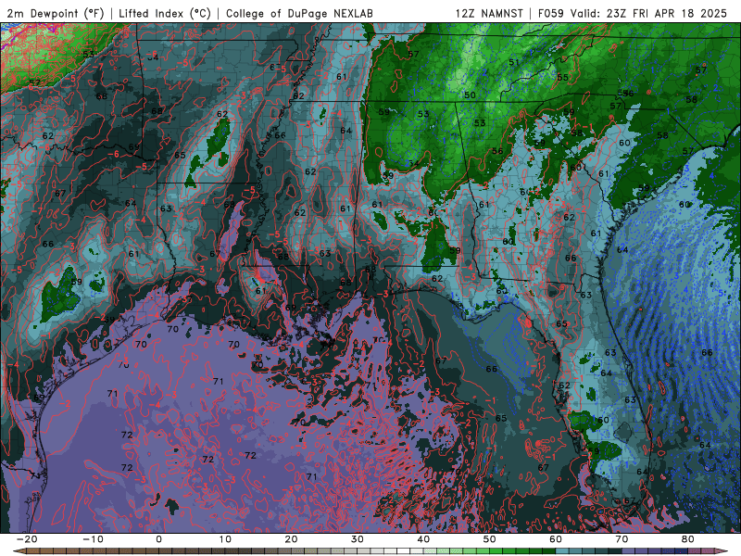Screen dimensions: 741x556
Task: Click the "12Z NAMNST" model run label
Action: pyautogui.click(x=489, y=14)
